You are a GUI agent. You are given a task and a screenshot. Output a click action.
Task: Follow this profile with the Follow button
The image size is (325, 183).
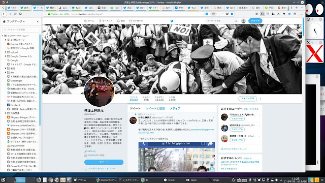(x=247, y=99)
